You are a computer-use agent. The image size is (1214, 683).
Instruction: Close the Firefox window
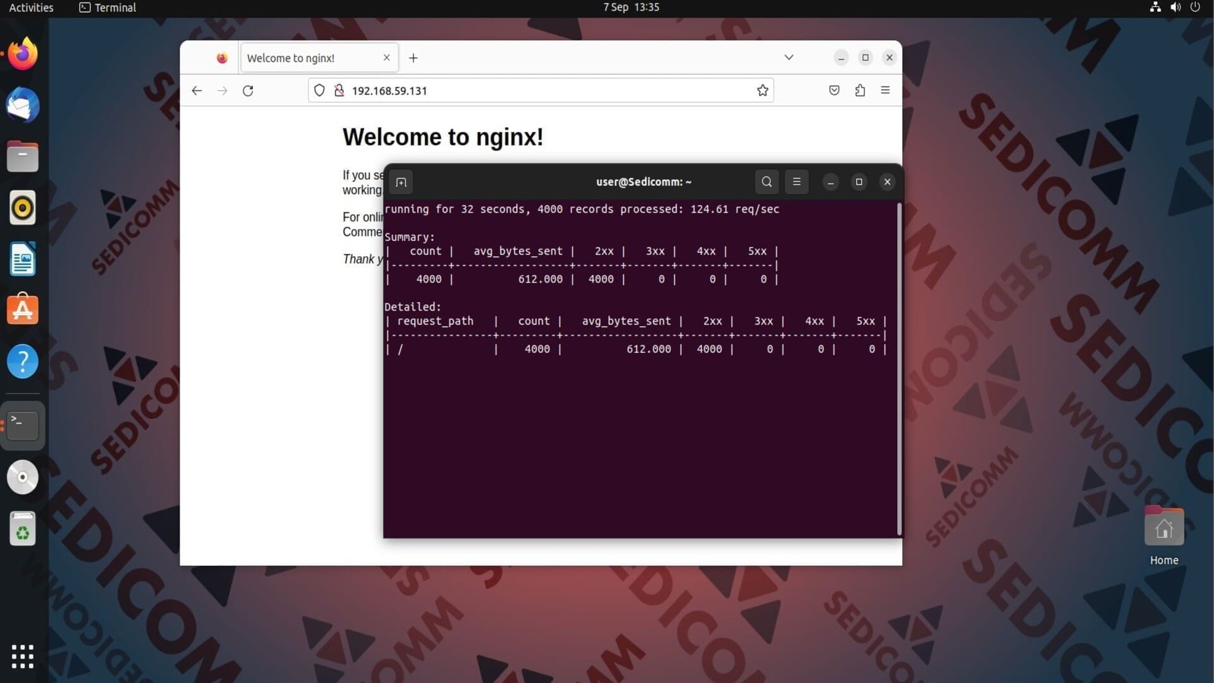(x=890, y=58)
